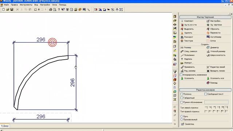This screenshot has width=233, height=131.
Task: Click Ред. размер to edit dimension
Action: tap(188, 71)
